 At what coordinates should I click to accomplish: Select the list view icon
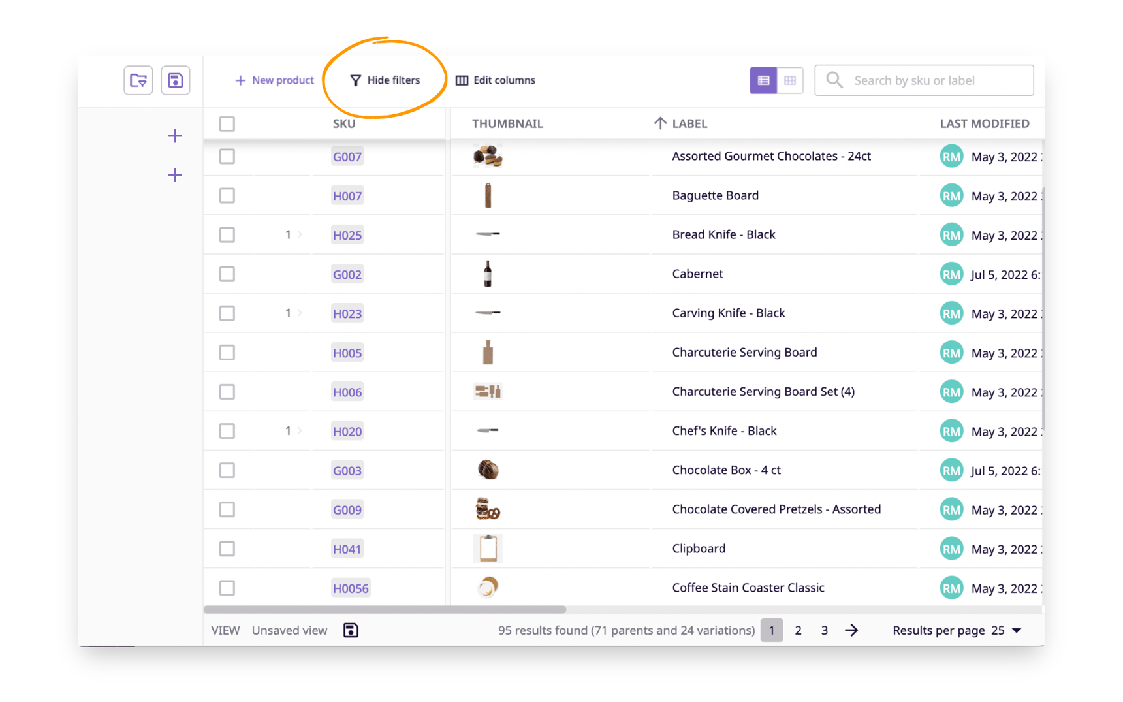coord(763,80)
